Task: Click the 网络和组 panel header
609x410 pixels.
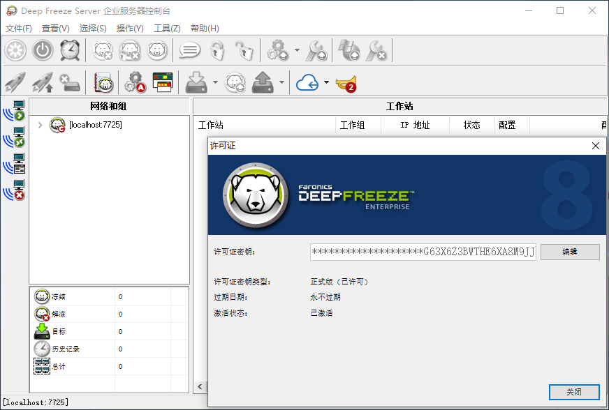Action: 108,106
